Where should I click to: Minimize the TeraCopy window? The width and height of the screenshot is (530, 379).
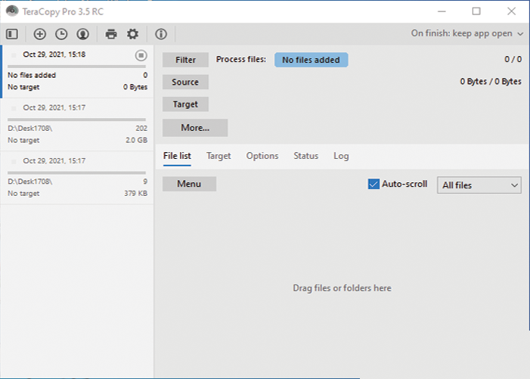tap(442, 11)
